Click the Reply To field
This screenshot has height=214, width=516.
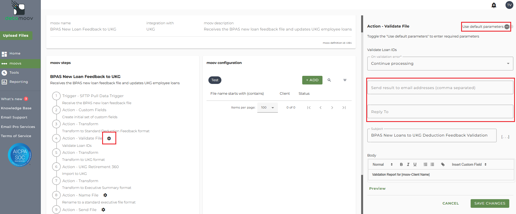click(440, 112)
